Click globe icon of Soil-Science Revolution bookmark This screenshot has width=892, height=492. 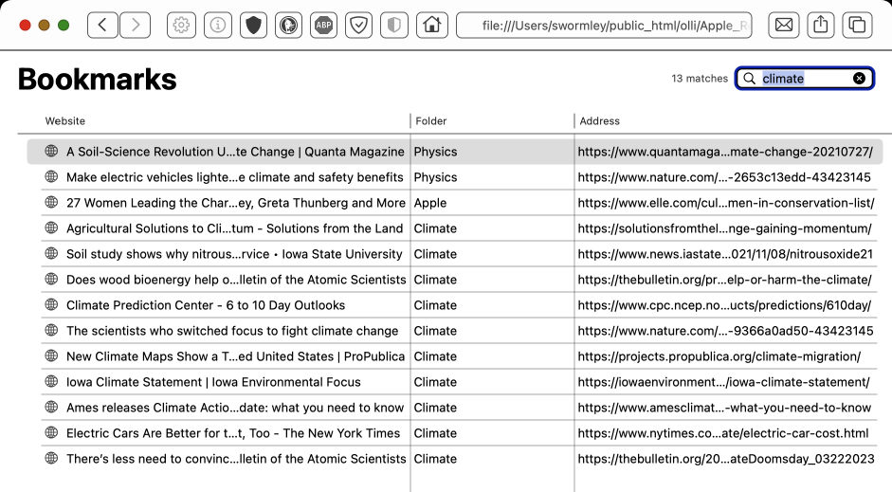point(51,151)
